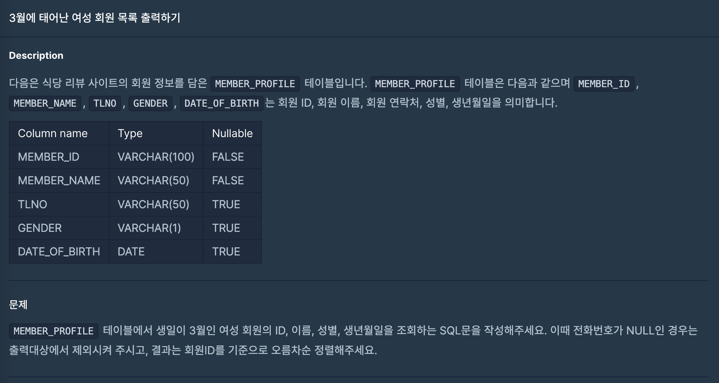Click the page title about 3월 여성 회원

coord(95,18)
